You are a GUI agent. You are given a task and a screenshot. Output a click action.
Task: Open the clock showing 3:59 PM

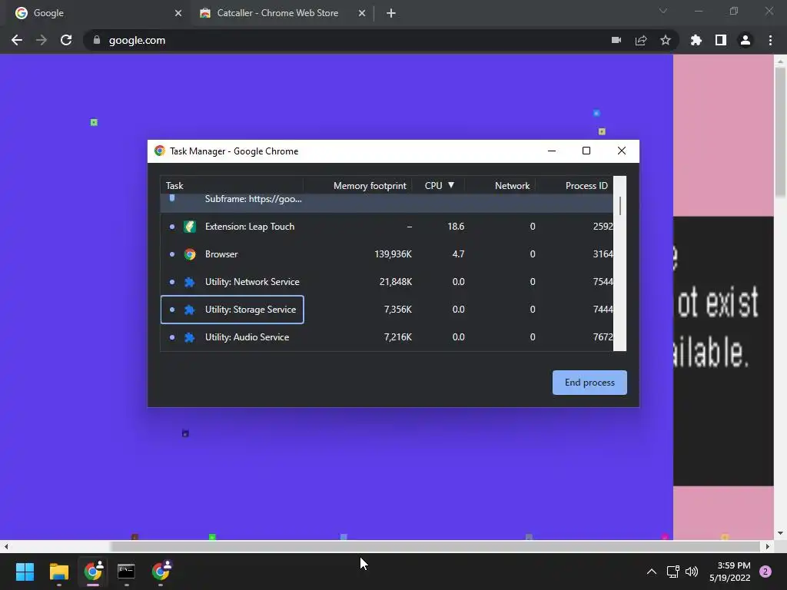[730, 572]
